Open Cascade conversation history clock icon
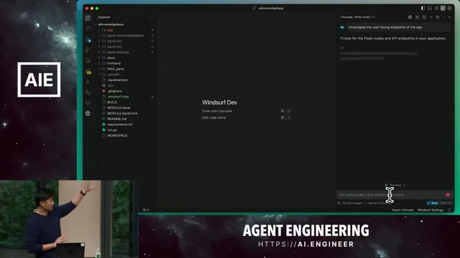The height and width of the screenshot is (258, 460). [x=437, y=17]
